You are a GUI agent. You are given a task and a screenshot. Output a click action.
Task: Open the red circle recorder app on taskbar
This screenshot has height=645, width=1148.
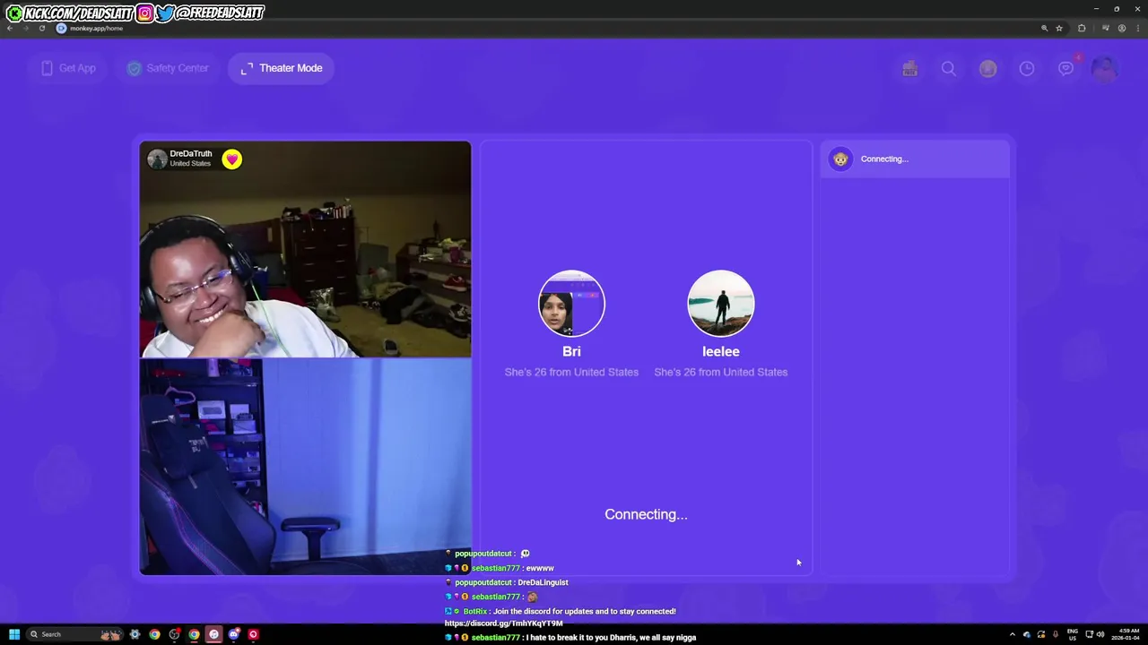(253, 634)
